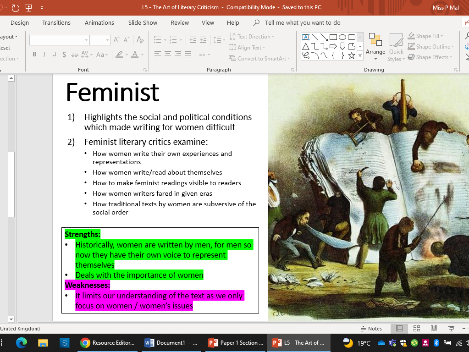469x352 pixels.
Task: Select the Text Box shape in gallery
Action: pyautogui.click(x=306, y=37)
